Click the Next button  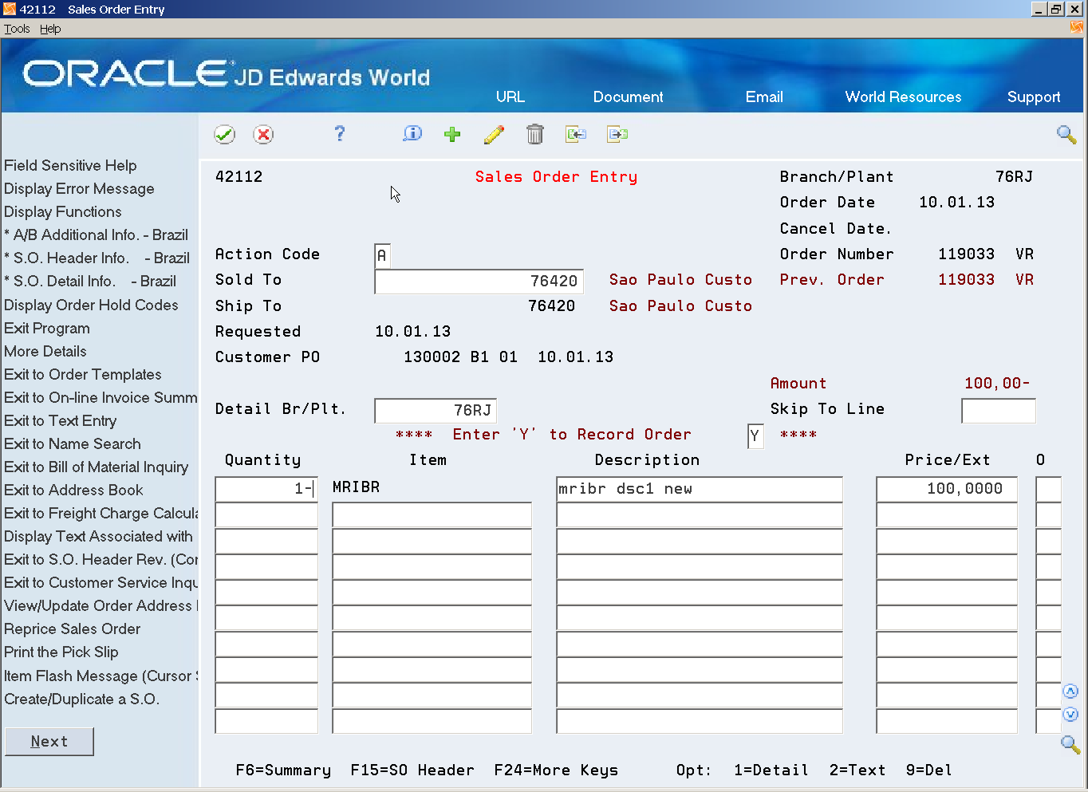click(x=49, y=741)
